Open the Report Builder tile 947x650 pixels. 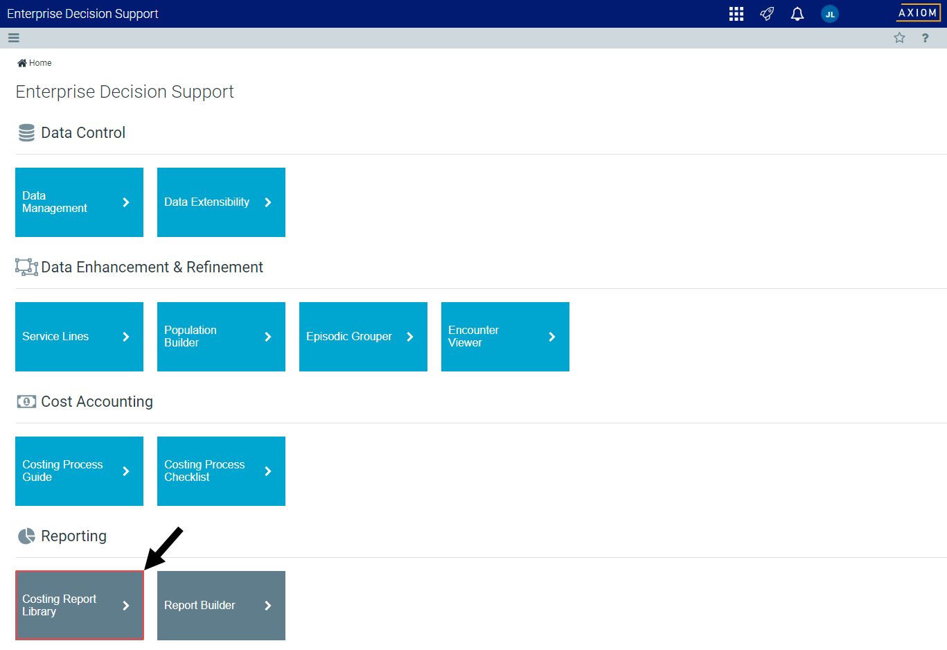point(221,606)
